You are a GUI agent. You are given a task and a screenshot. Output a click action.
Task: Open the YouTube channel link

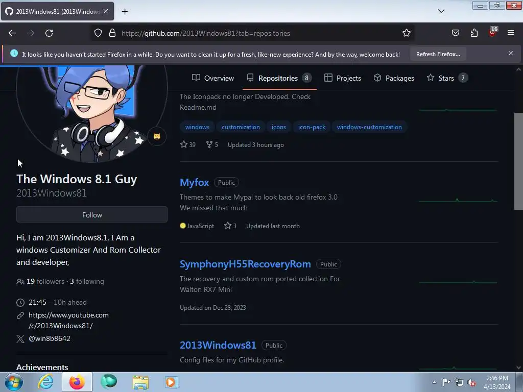click(68, 321)
